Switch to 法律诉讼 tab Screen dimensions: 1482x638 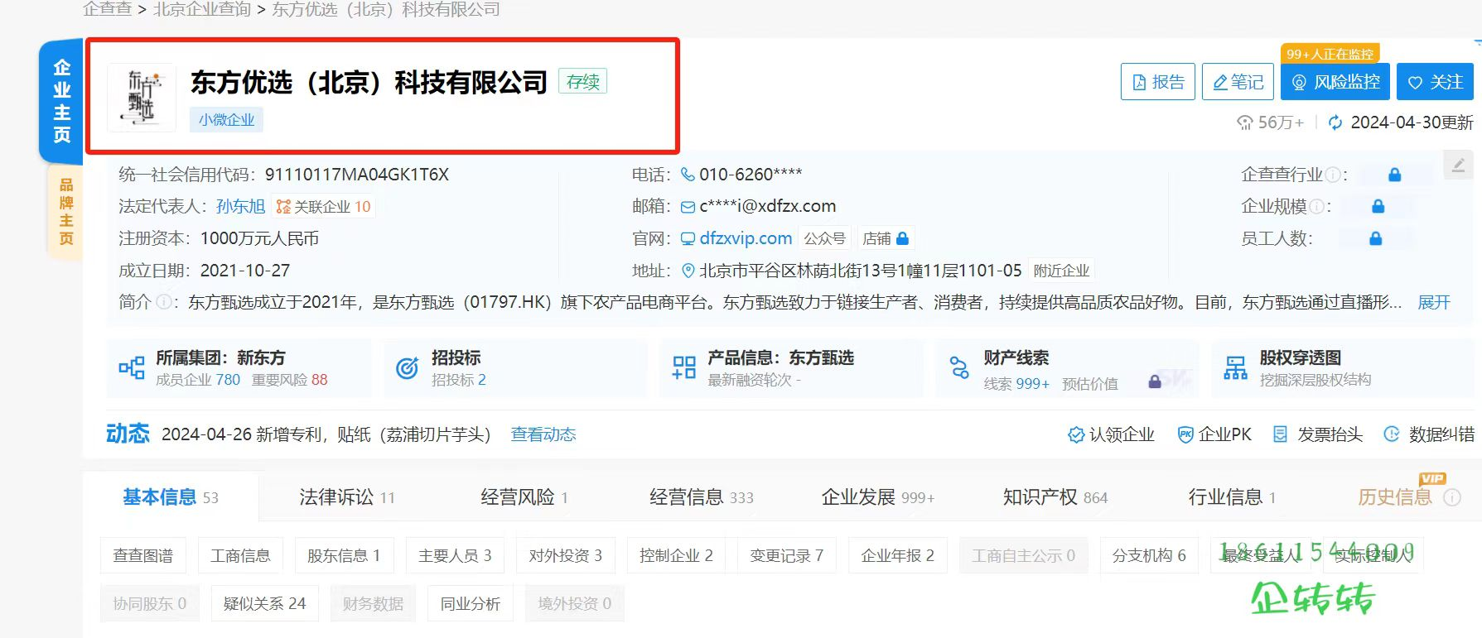point(347,497)
